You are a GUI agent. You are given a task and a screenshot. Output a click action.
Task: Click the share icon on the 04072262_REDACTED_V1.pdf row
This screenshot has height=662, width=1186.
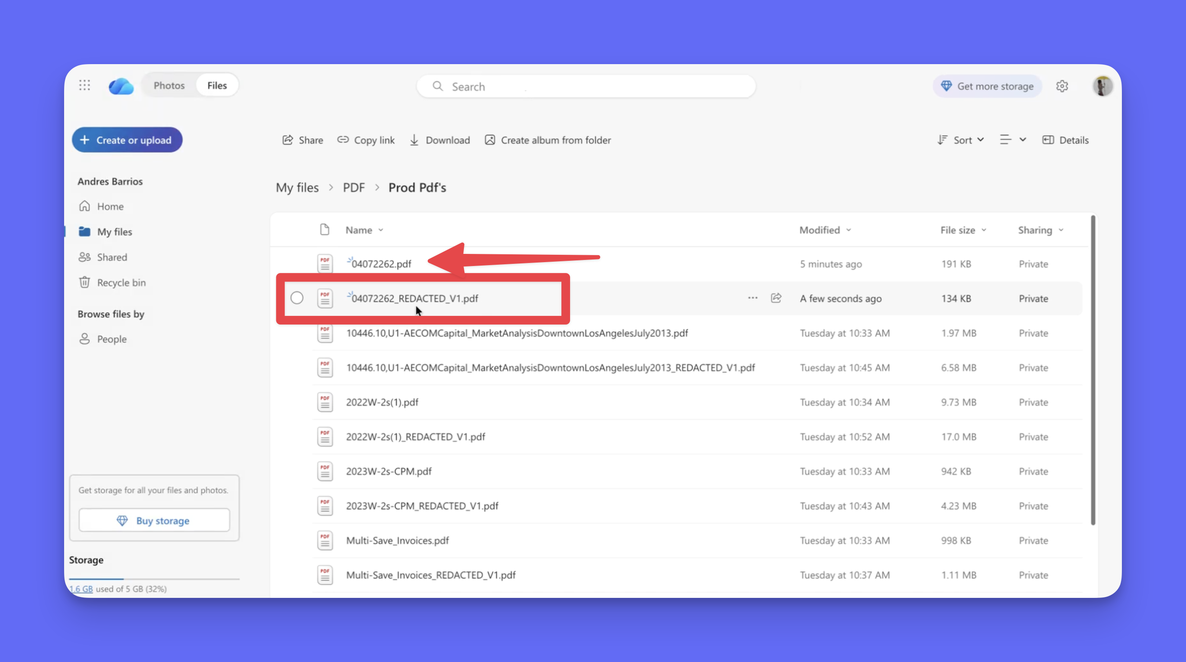(x=776, y=298)
